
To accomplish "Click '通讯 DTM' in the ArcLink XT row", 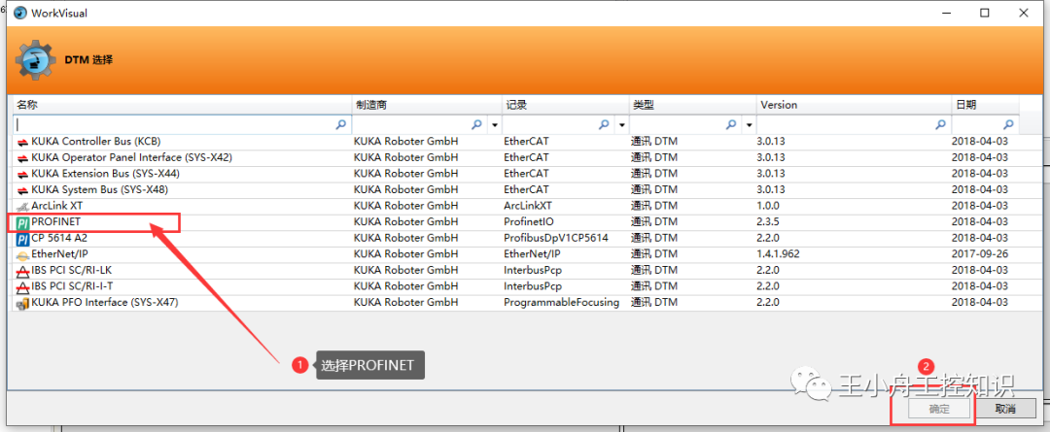I will pyautogui.click(x=654, y=206).
